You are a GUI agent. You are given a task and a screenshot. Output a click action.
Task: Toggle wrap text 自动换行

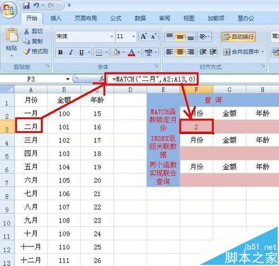point(238,36)
